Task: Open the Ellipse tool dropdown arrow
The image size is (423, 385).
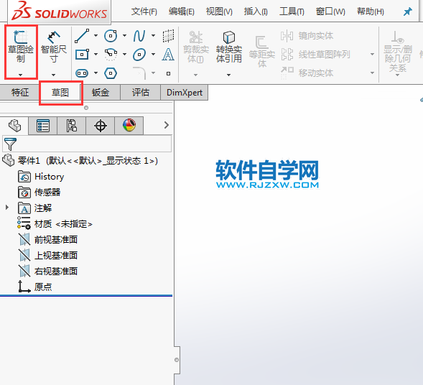Action: 153,54
